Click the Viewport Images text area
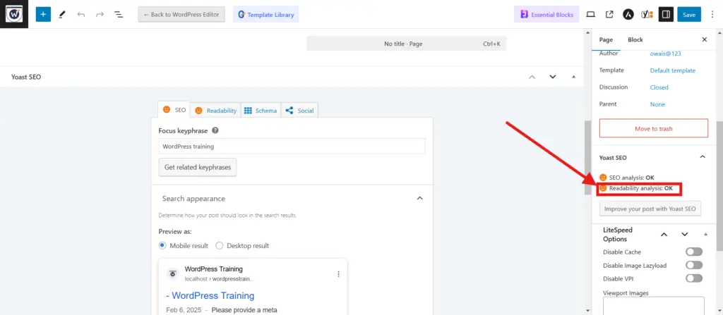Image resolution: width=723 pixels, height=315 pixels. click(653, 306)
